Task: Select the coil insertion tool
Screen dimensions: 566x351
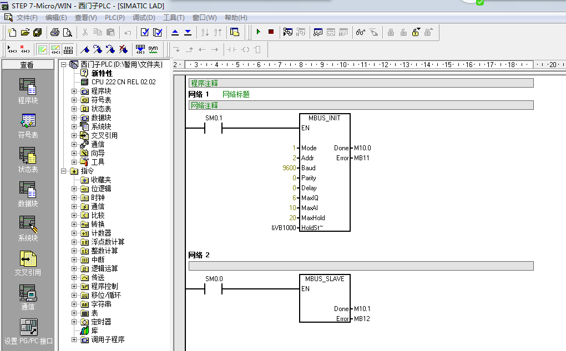Action: point(246,49)
